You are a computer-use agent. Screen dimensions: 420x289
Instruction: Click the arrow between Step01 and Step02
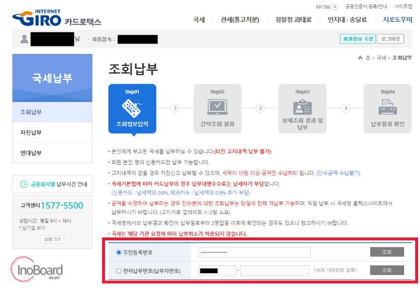(175, 108)
